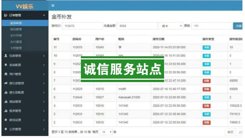This screenshot has width=245, height=138.
Task: Click the 公告管理 gear icon
Action: (x=6, y=129)
